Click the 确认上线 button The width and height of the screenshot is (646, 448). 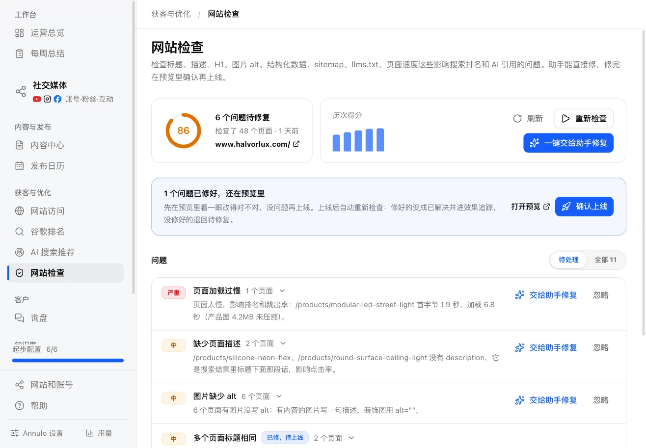(584, 207)
